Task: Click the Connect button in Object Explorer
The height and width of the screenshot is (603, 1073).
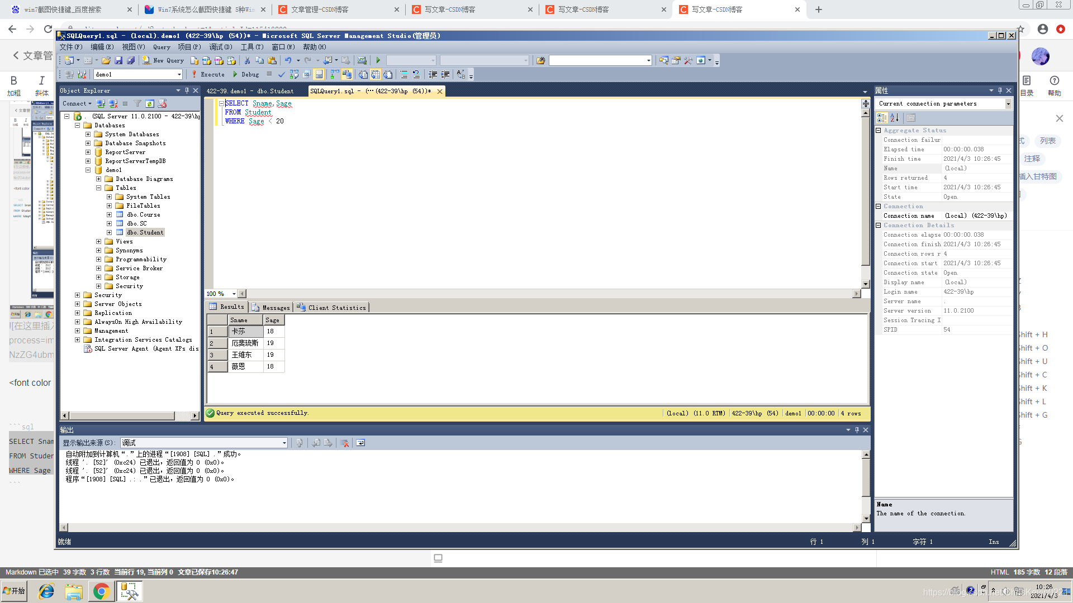Action: click(77, 104)
